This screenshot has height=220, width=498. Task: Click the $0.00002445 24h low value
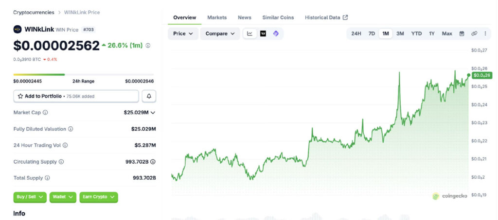tap(27, 81)
